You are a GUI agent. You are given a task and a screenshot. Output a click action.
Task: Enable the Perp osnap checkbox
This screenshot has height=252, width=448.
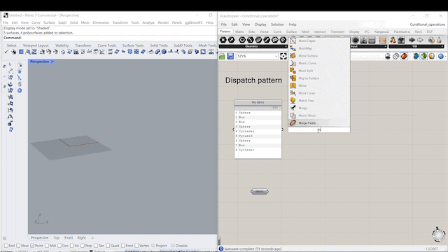[x=83, y=246]
